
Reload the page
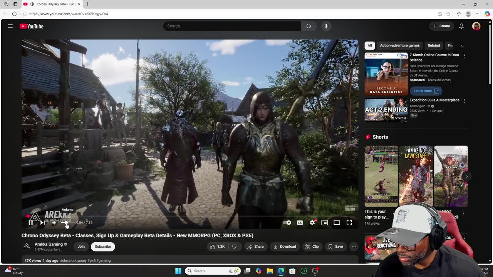coord(14,14)
